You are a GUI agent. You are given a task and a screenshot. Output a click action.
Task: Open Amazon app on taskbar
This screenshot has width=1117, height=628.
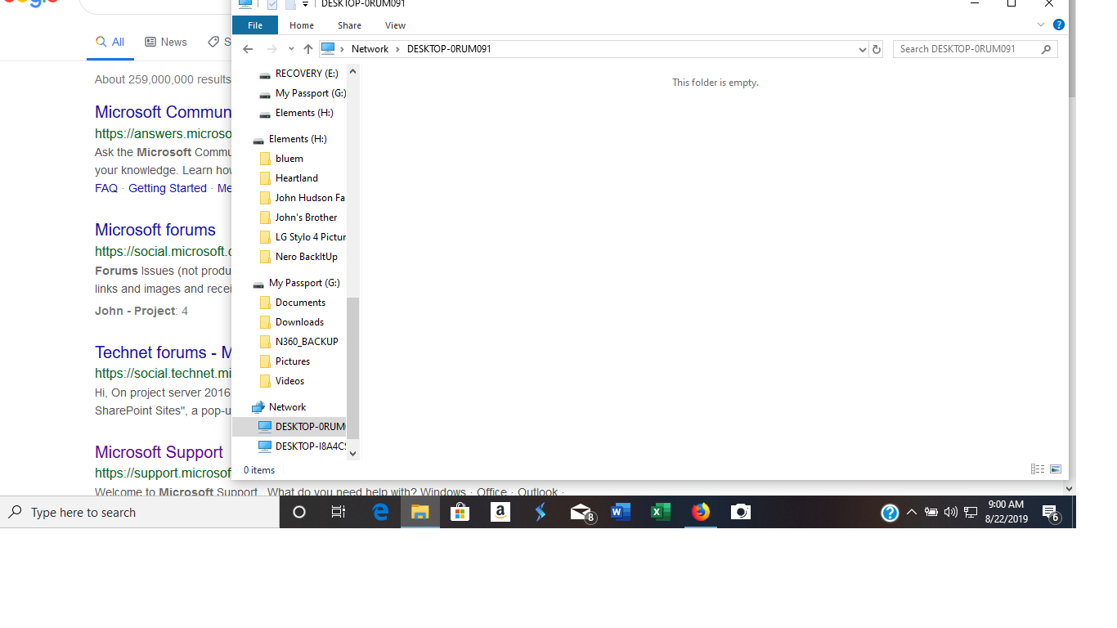point(500,512)
